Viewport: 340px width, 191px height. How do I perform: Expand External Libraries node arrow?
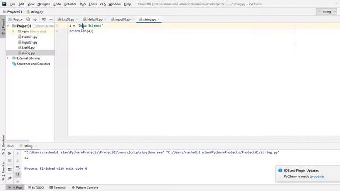pyautogui.click(x=8, y=58)
